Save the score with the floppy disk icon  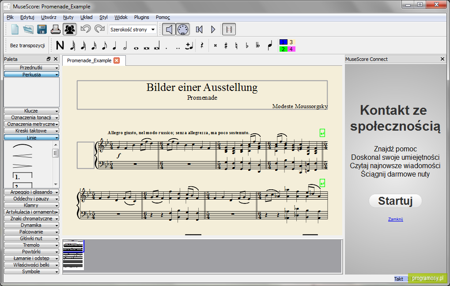coord(42,29)
